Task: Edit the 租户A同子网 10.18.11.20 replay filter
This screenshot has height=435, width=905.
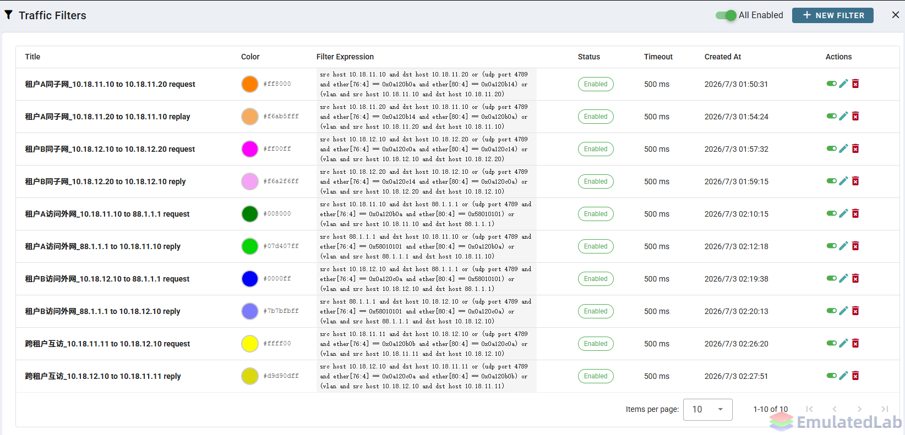Action: [x=843, y=116]
